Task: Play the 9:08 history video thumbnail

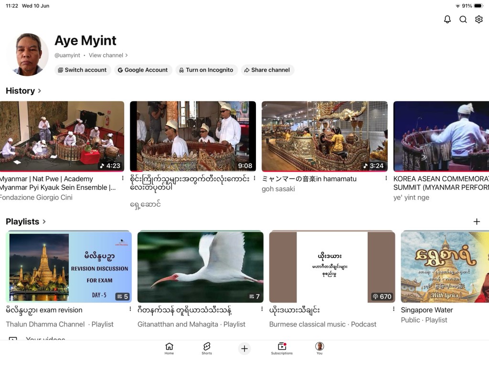Action: [x=193, y=136]
